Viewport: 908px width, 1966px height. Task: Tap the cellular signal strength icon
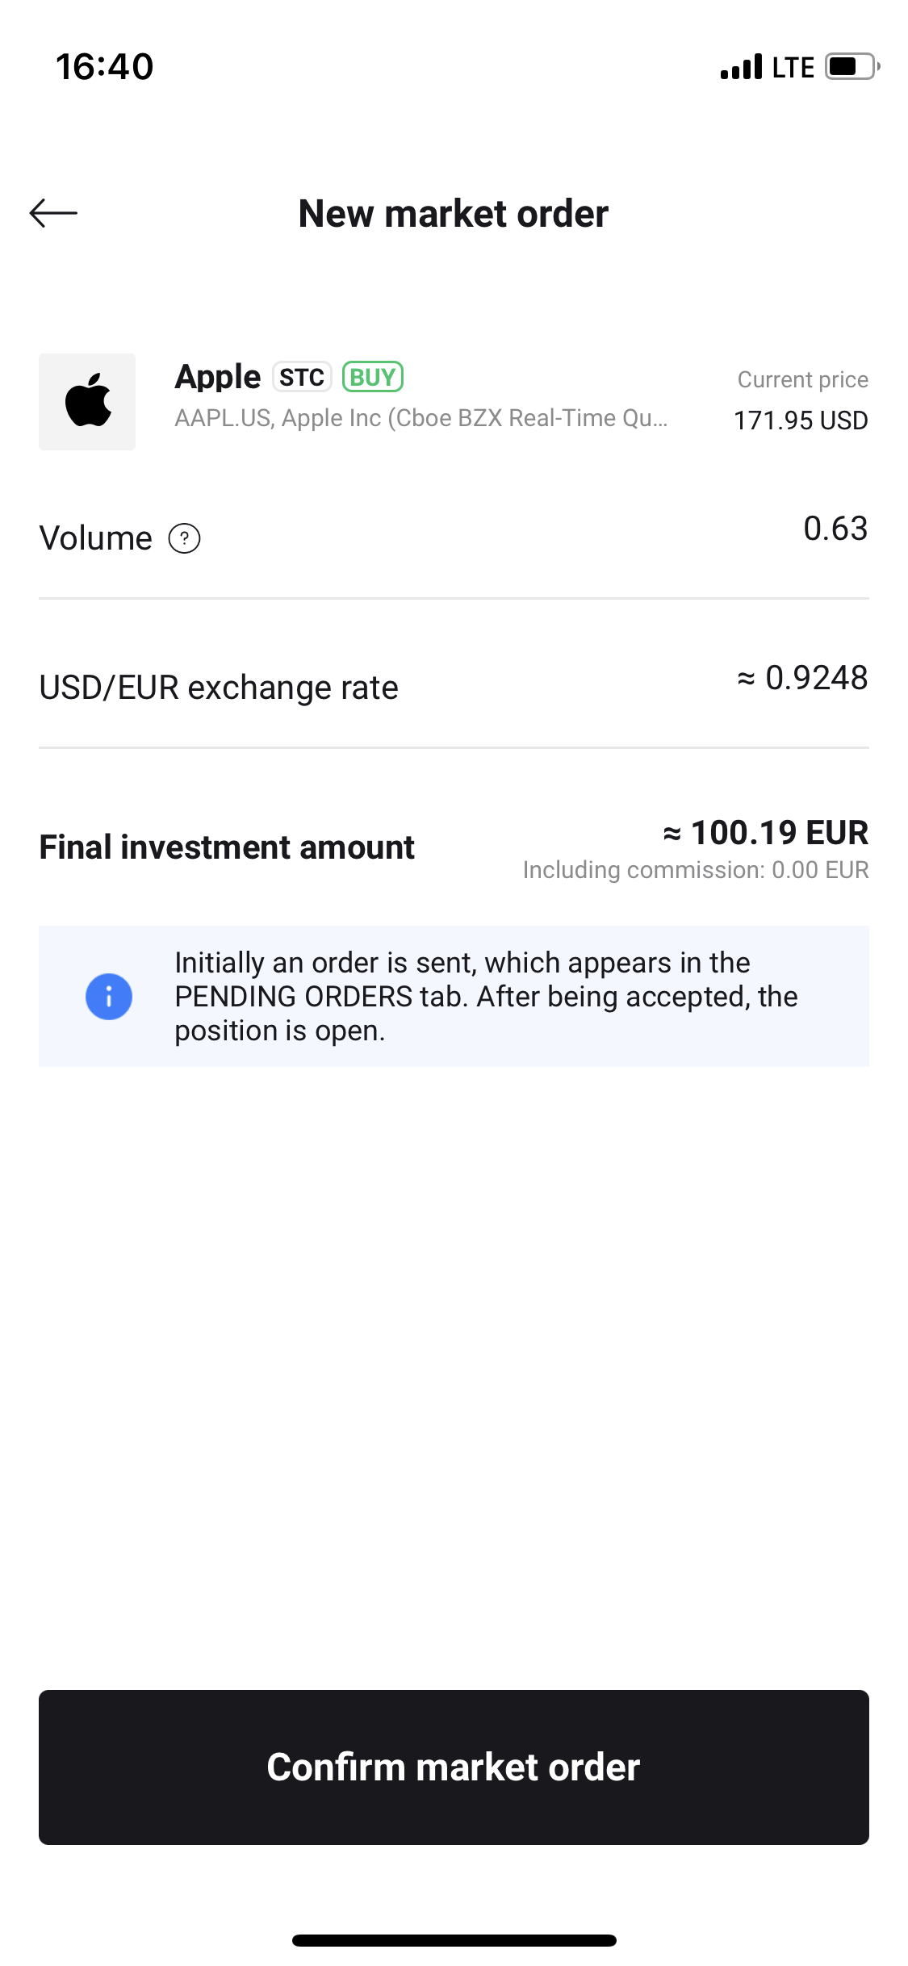click(x=741, y=67)
